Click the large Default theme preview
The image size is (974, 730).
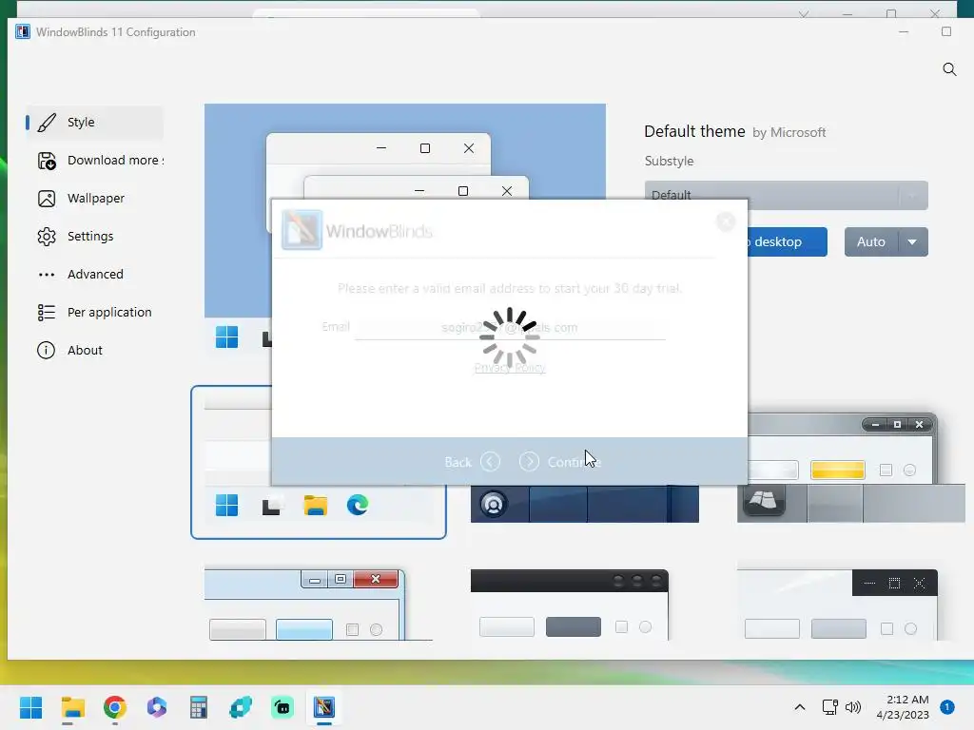tap(405, 152)
